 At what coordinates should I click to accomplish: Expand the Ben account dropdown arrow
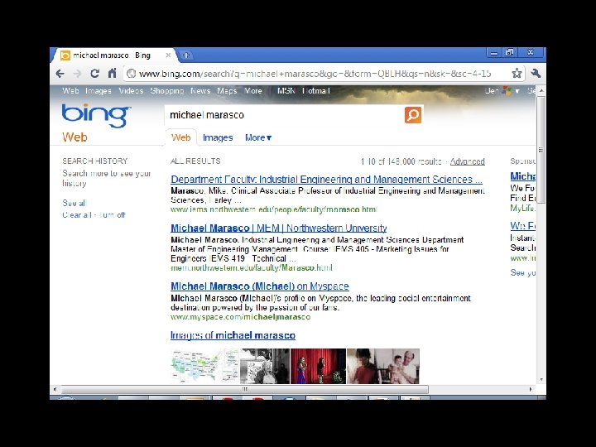click(517, 91)
